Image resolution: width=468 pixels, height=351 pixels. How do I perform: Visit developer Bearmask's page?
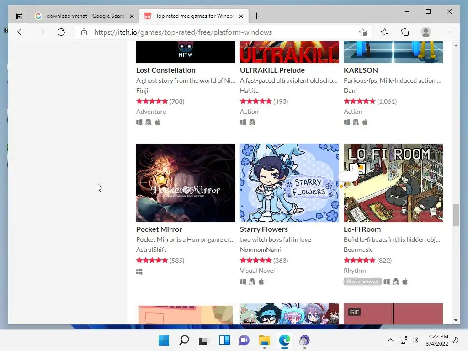coord(357,250)
